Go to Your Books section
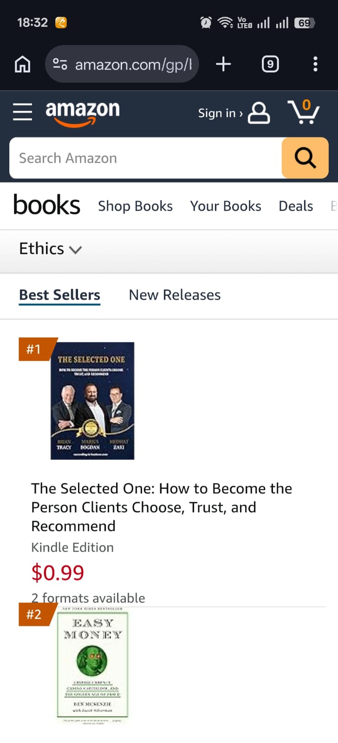Image resolution: width=338 pixels, height=743 pixels. (226, 206)
